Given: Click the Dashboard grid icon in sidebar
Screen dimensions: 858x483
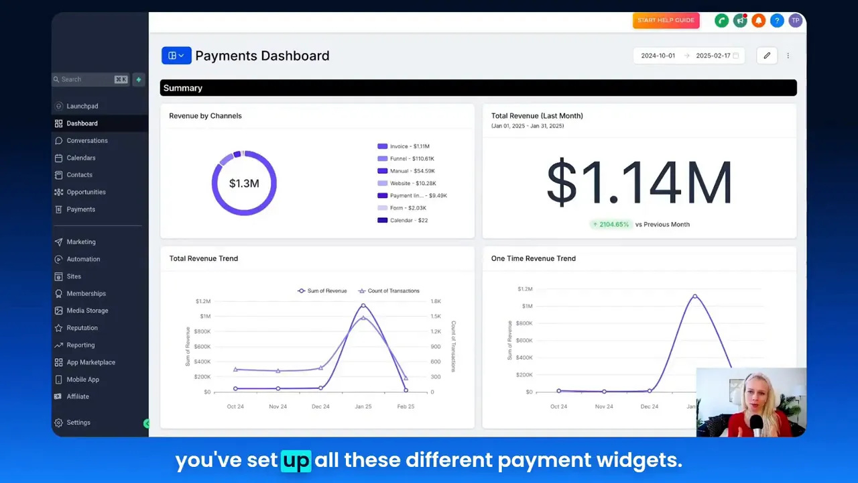Looking at the screenshot, I should click(59, 123).
